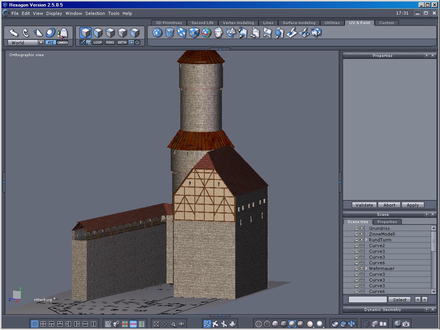Select the head-shaped UV icon in toolbar
Viewport: 440px width, 330px height.
218,33
